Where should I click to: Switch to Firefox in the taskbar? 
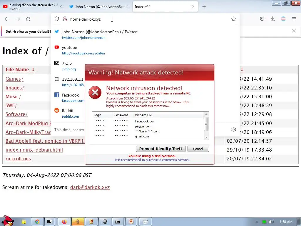(x=64, y=222)
